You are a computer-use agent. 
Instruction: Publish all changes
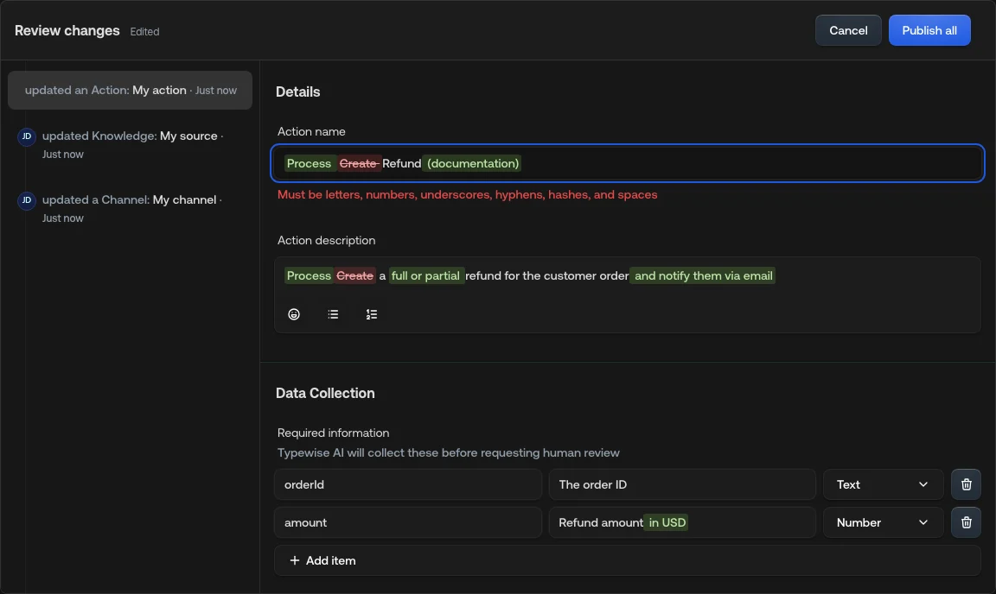pyautogui.click(x=929, y=30)
